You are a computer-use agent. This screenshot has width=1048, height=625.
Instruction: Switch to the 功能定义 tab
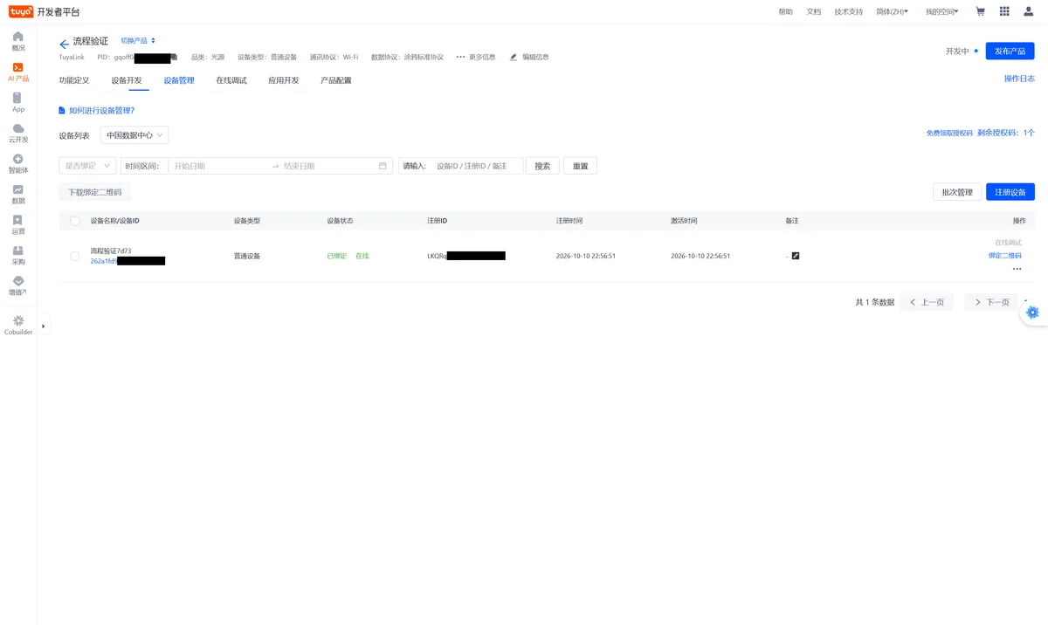[x=74, y=80]
